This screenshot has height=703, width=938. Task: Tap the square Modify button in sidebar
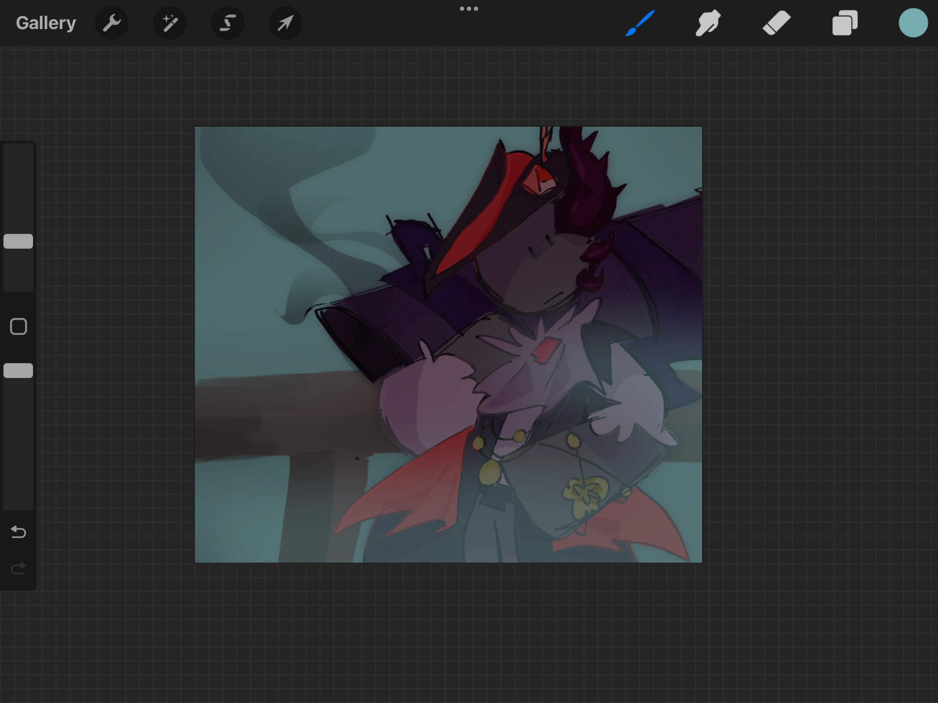[18, 326]
